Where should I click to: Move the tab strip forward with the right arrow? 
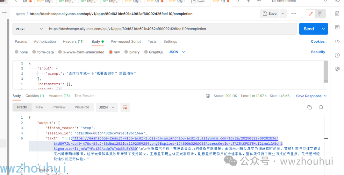238,1
